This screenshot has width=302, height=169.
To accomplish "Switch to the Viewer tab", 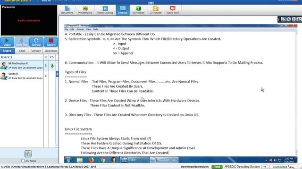I will click(36, 51).
